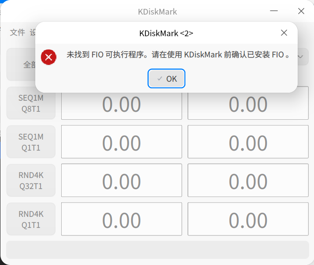Minimize the KDiskMark main window
Screen dimensions: 314x265
(x=274, y=11)
